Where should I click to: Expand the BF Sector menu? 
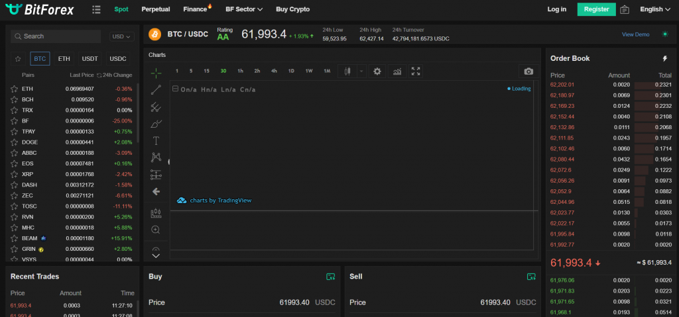coord(244,9)
